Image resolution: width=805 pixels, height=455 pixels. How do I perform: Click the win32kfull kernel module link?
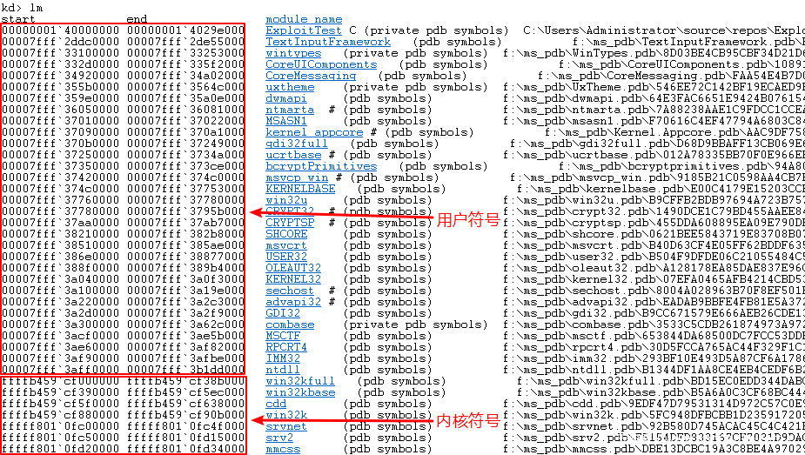point(300,381)
